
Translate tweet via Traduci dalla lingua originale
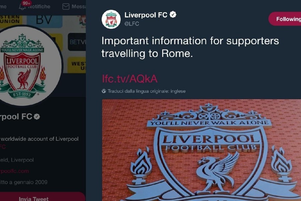pyautogui.click(x=146, y=91)
